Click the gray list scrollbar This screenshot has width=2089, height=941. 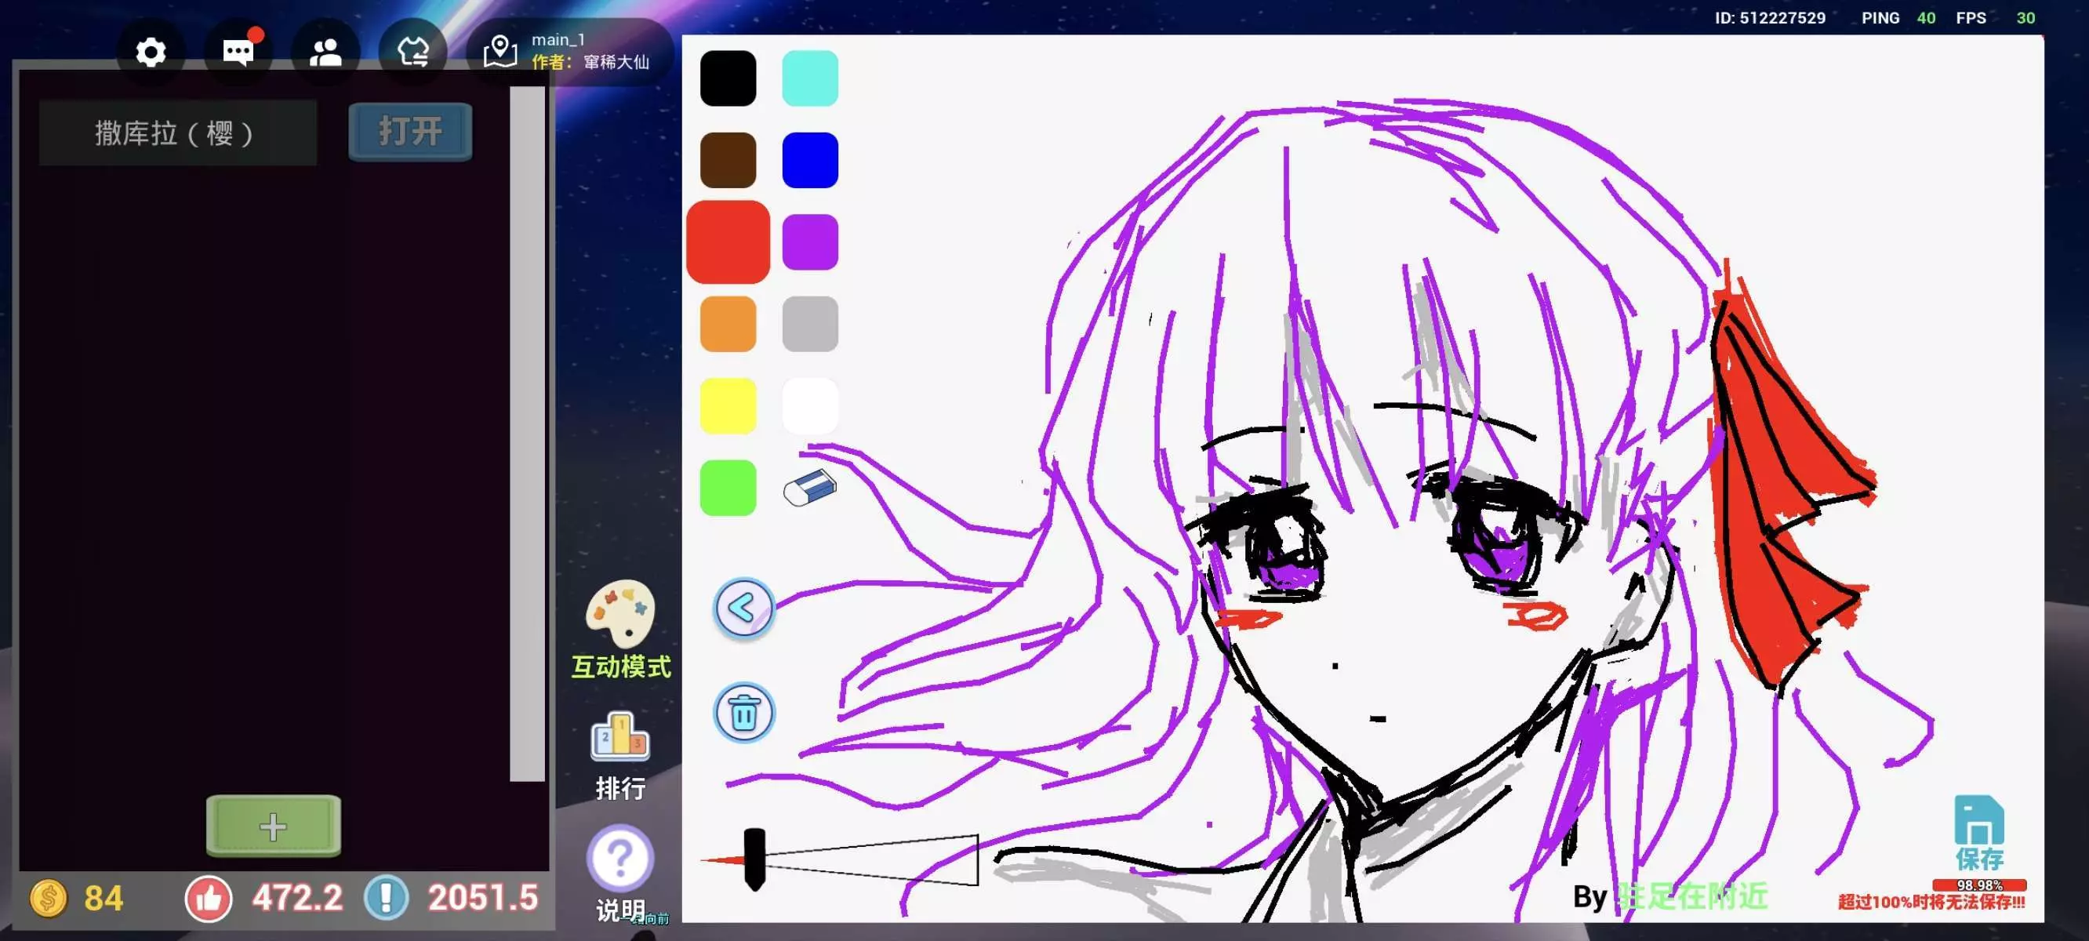(527, 434)
